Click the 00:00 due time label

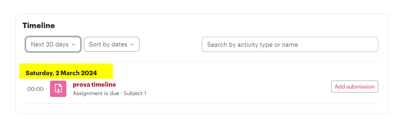pos(35,89)
